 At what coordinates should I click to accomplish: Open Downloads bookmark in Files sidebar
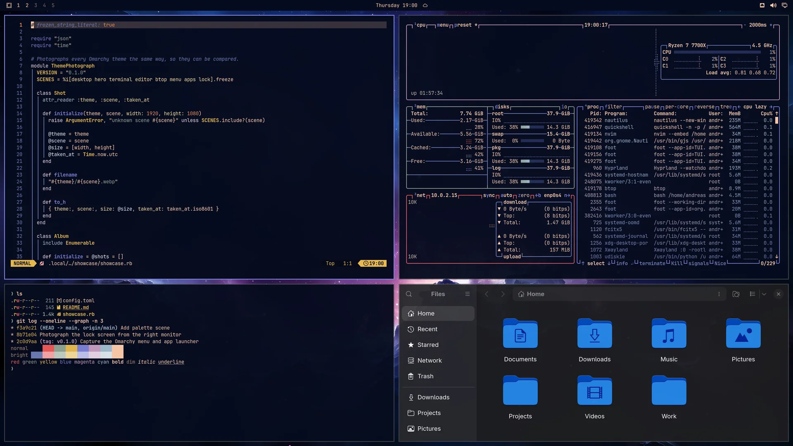pos(438,397)
